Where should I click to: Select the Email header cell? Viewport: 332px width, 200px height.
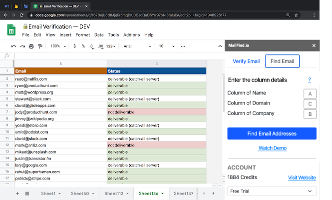(x=60, y=71)
